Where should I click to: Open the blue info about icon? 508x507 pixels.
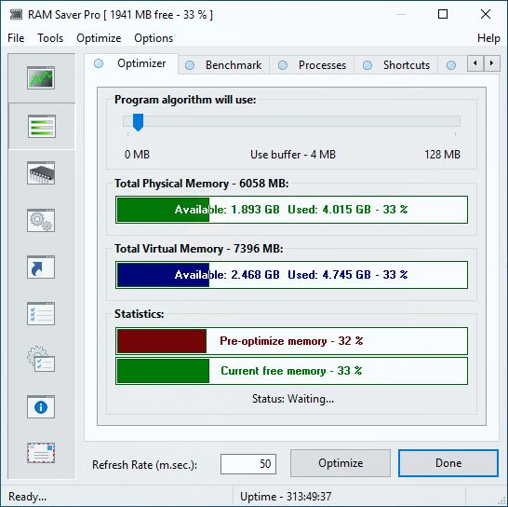coord(41,407)
